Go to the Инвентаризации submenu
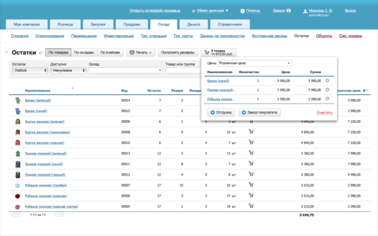 pos(118,36)
